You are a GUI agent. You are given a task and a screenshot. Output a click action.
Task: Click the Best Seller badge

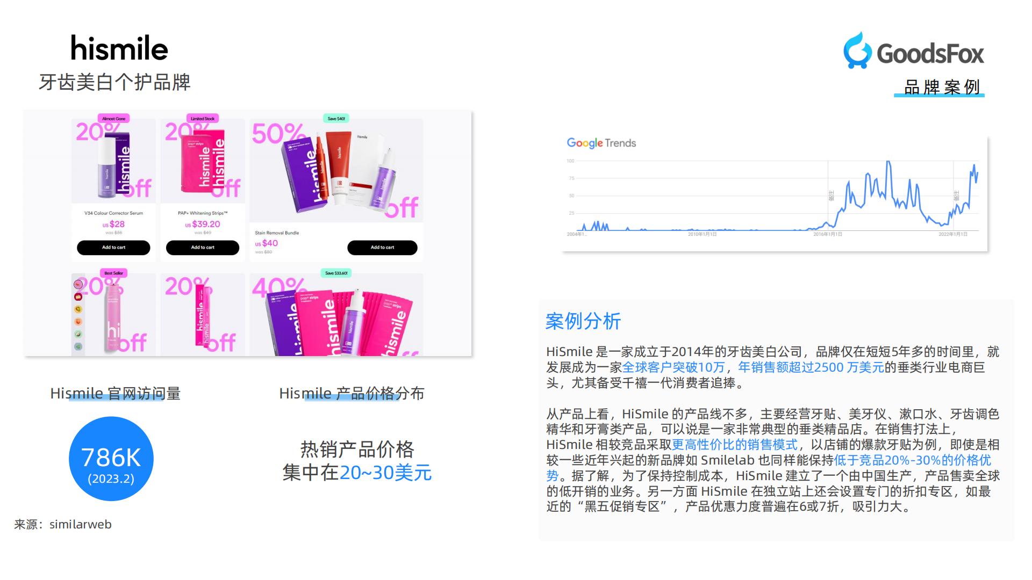coord(113,273)
